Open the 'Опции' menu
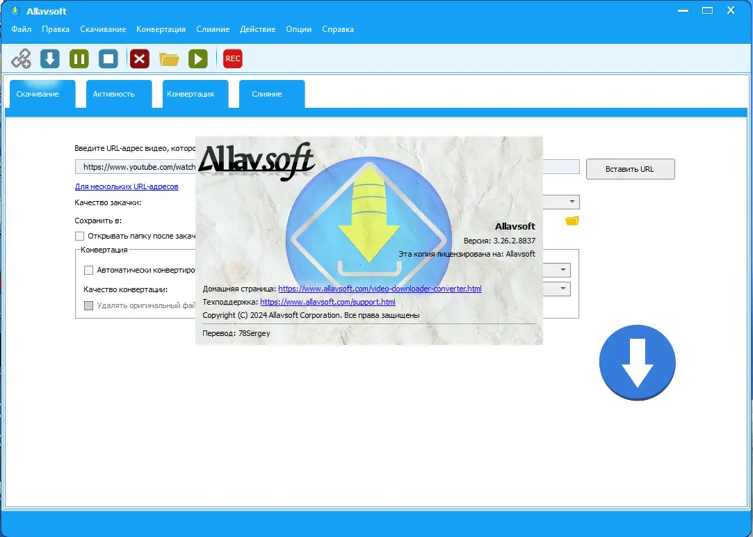The width and height of the screenshot is (753, 537). click(299, 29)
